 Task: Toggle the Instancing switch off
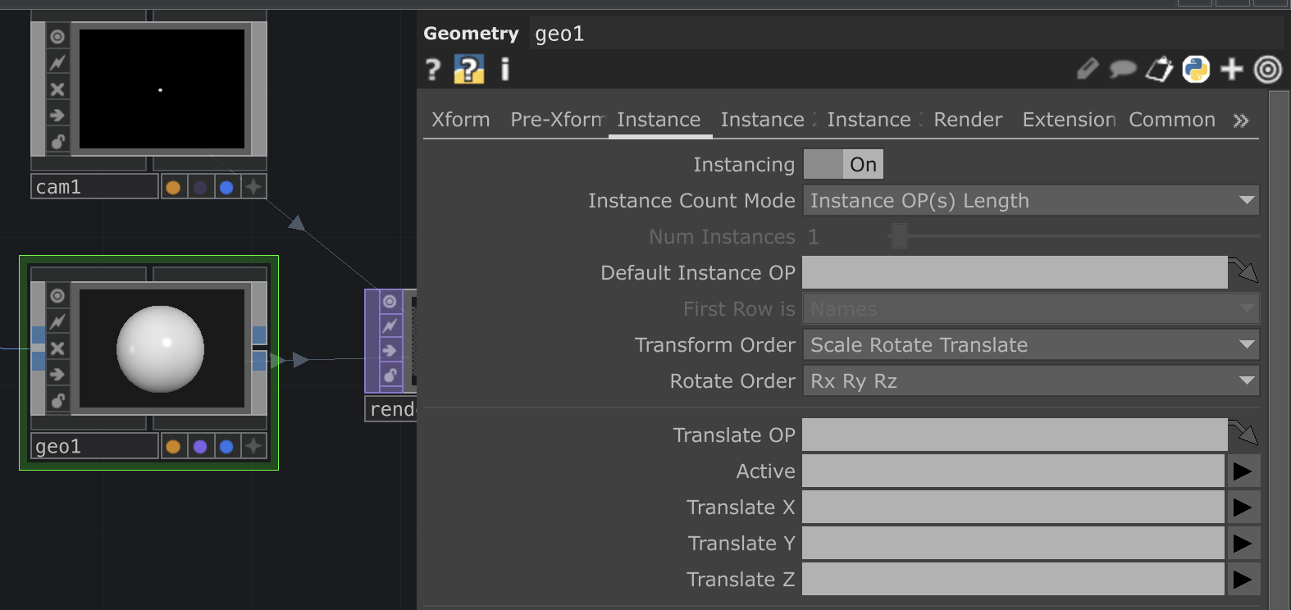843,165
